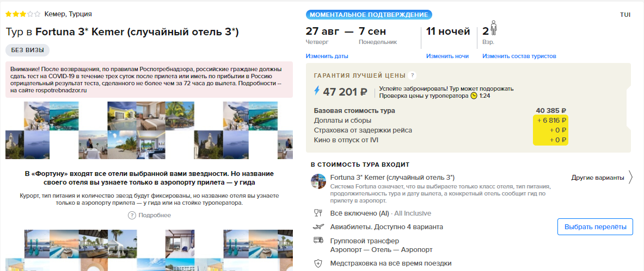Screen dimensions: 644x271
Task: Click Выбрать перелёты button
Action: tap(595, 226)
